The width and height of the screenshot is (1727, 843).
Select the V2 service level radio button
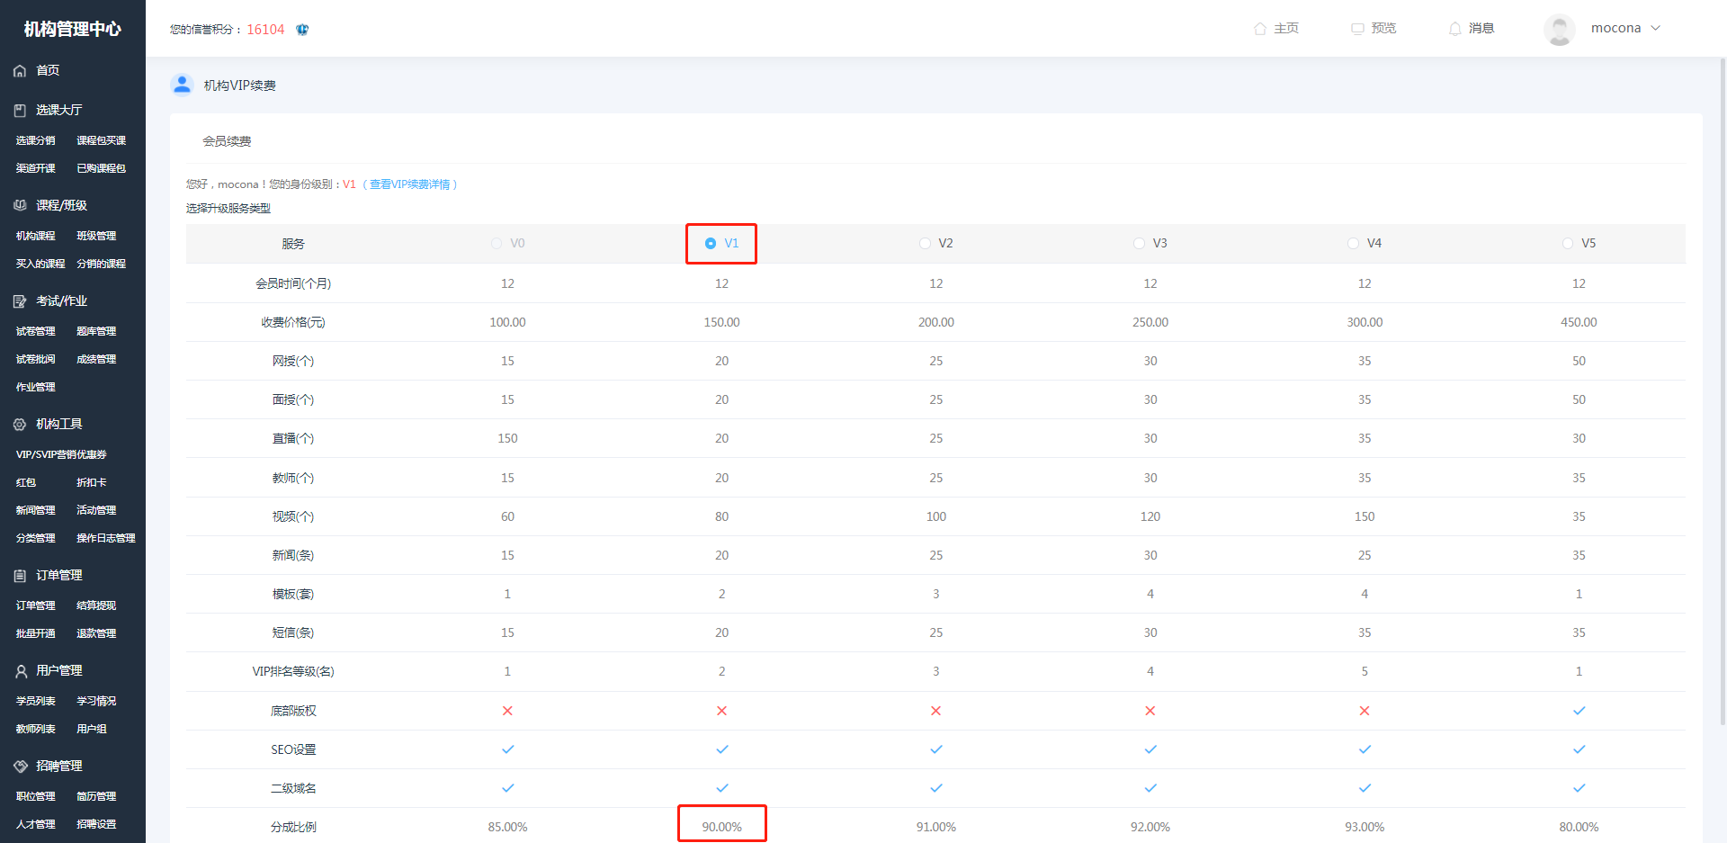925,244
